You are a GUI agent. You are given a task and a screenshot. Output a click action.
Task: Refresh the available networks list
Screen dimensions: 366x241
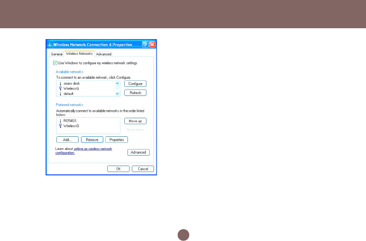click(135, 93)
